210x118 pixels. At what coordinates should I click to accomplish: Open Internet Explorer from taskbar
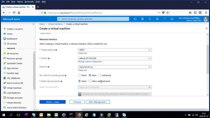pos(87,115)
